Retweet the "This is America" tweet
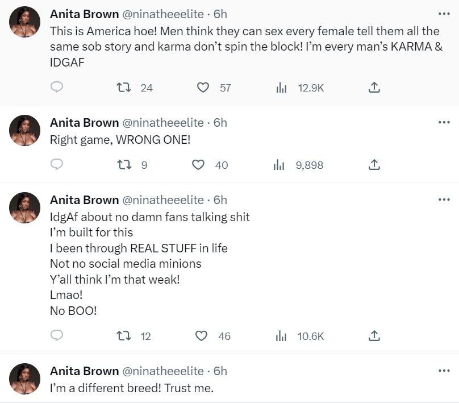 click(121, 88)
